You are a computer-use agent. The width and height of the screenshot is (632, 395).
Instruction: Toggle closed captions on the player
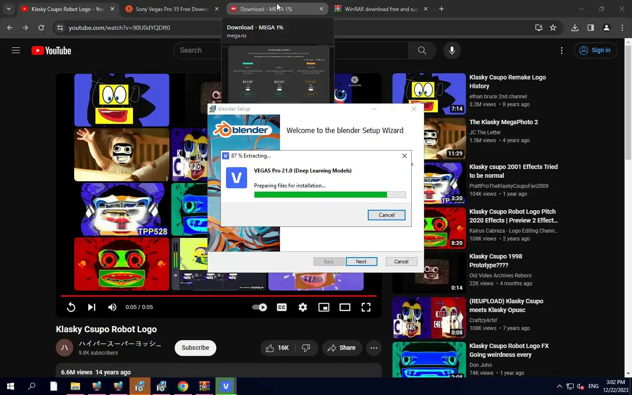click(282, 307)
